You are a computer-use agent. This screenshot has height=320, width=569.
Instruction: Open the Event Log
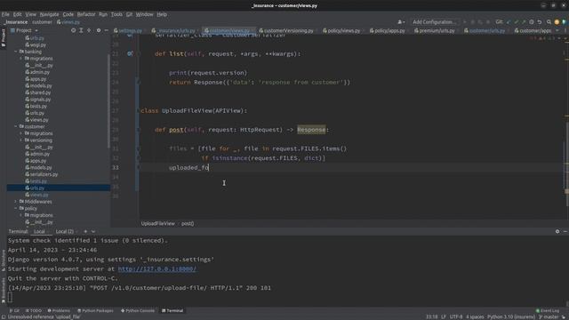tap(548, 311)
